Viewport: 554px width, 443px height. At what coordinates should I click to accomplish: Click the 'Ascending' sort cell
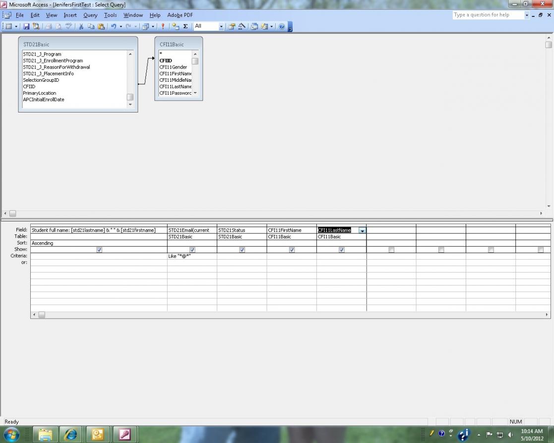pyautogui.click(x=99, y=243)
